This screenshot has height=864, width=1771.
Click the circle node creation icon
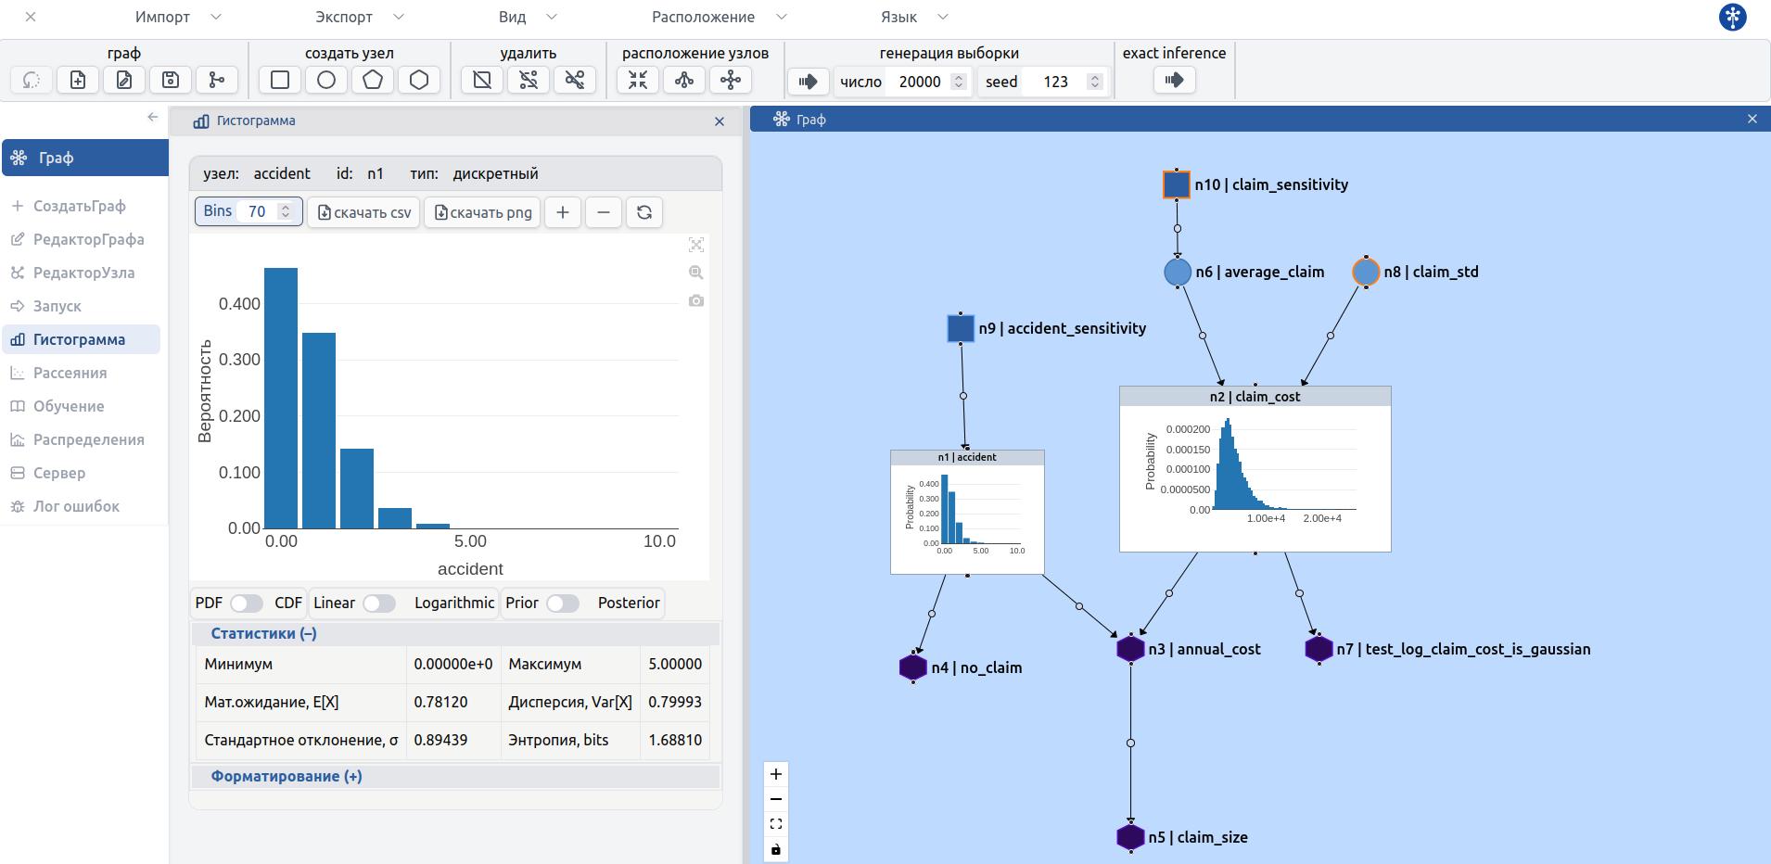pos(326,81)
